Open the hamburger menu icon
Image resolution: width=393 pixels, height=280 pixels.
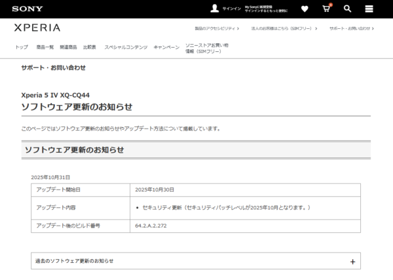(369, 9)
